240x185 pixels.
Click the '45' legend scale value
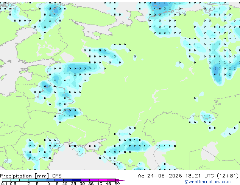108,183
